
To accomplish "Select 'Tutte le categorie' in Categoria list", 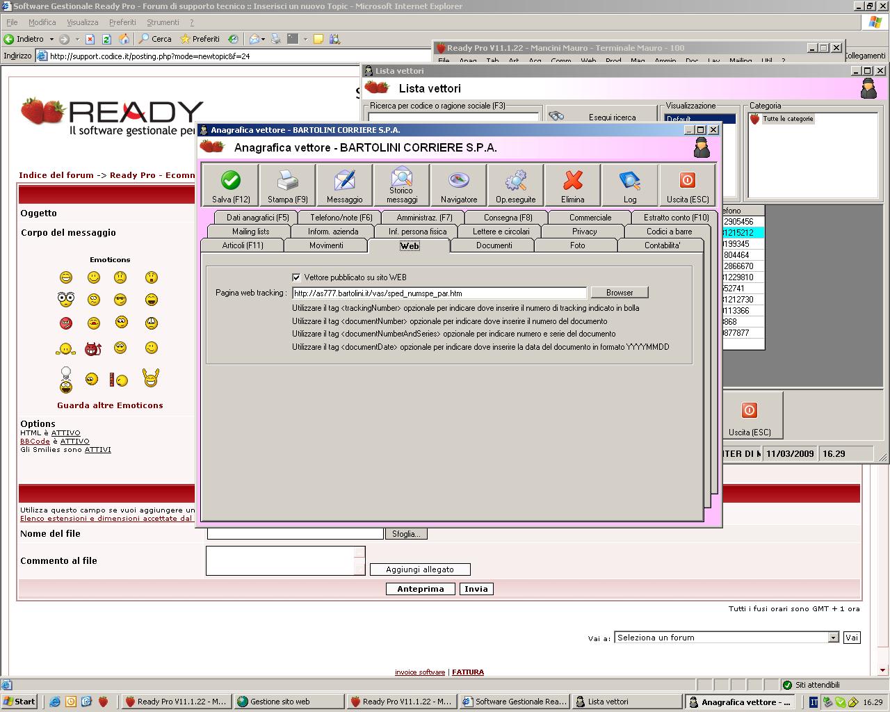I will 788,119.
